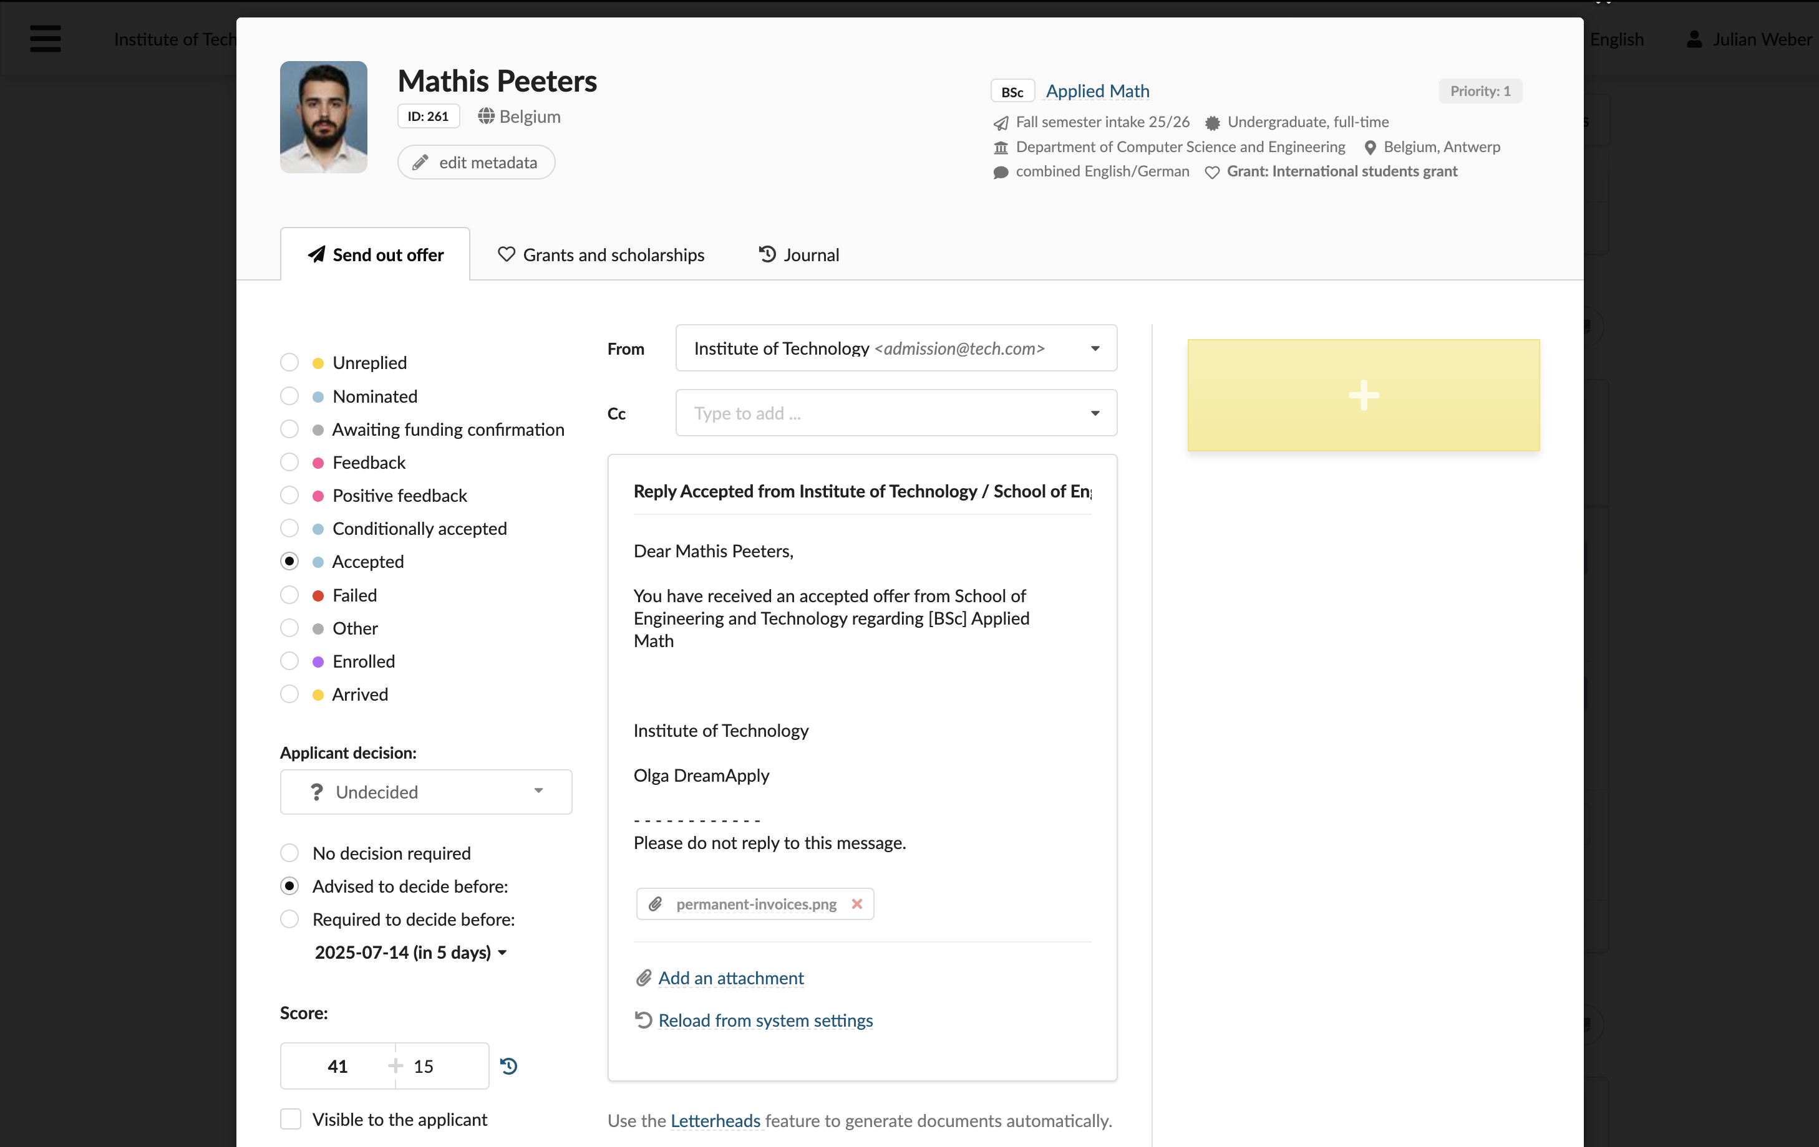Click the reload icon beside Reload from system settings

point(644,1020)
